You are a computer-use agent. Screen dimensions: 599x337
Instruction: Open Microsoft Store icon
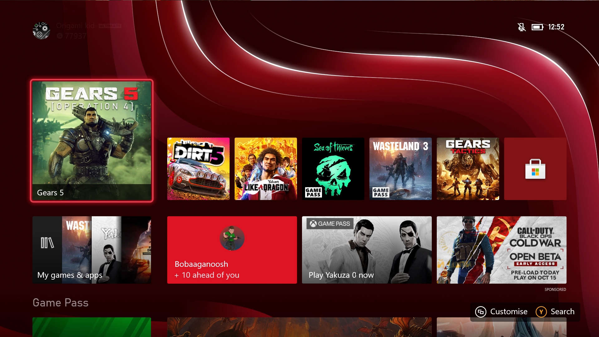coord(535,169)
